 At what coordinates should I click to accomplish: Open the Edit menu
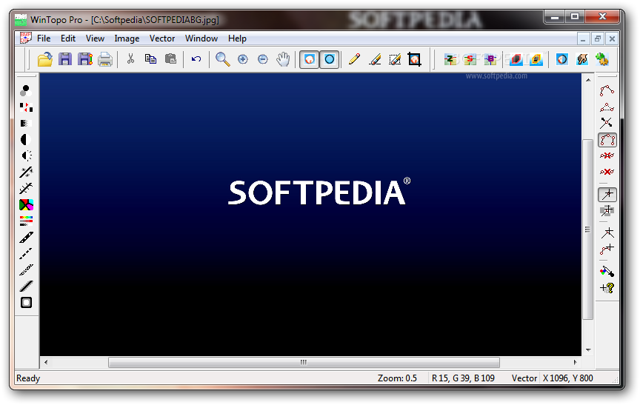pos(67,39)
